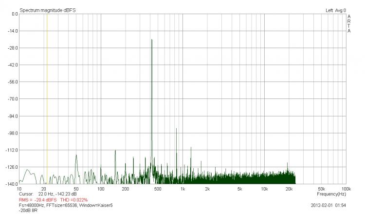Click the 'Spectrum magnitude dBFS' title text

point(48,10)
